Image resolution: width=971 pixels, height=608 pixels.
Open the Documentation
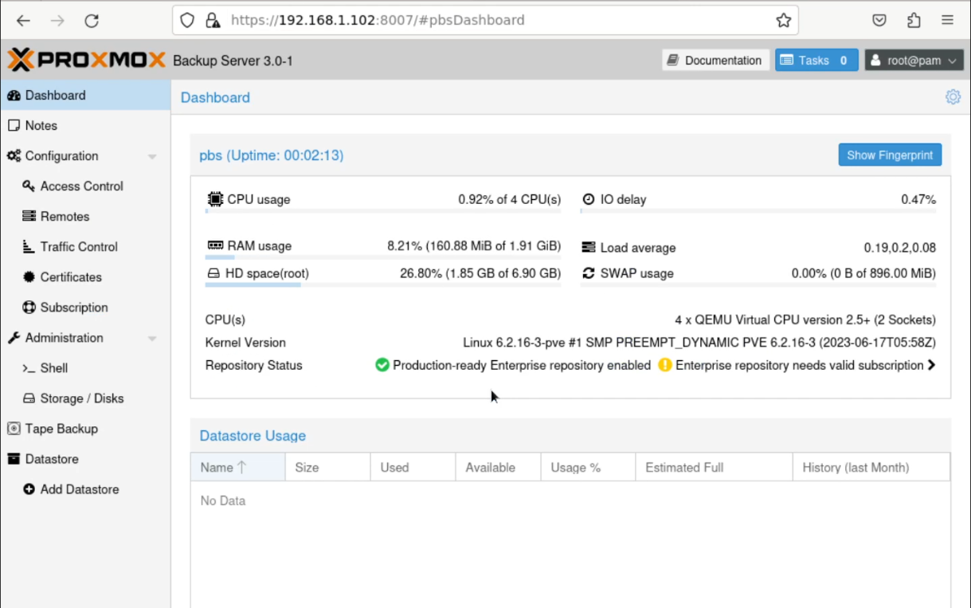(715, 60)
